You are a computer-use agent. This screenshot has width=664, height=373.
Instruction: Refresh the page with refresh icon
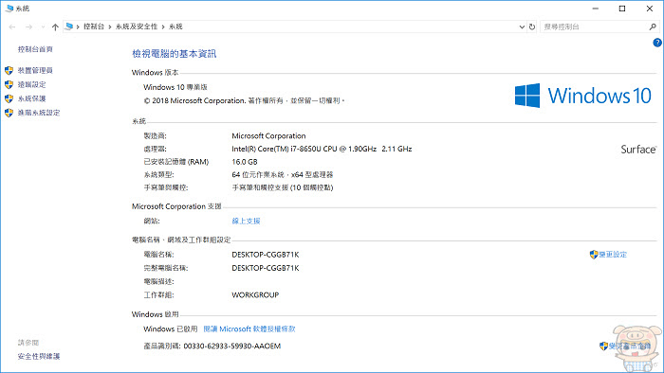pos(532,27)
